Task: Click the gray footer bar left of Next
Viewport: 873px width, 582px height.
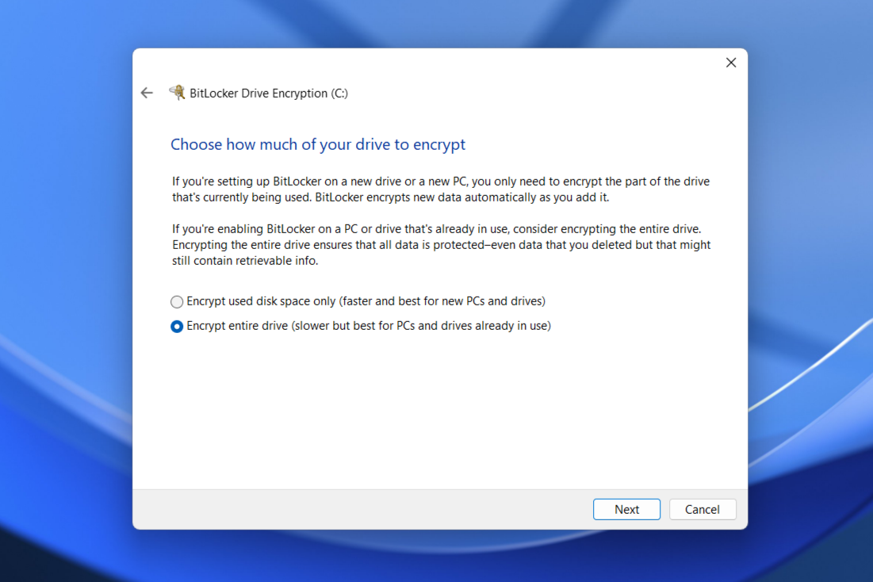Action: pos(357,509)
